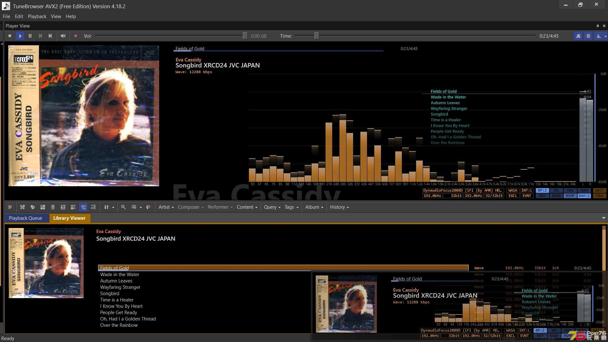Screen dimensions: 608x342
Task: Open the History dropdown
Action: pos(339,207)
